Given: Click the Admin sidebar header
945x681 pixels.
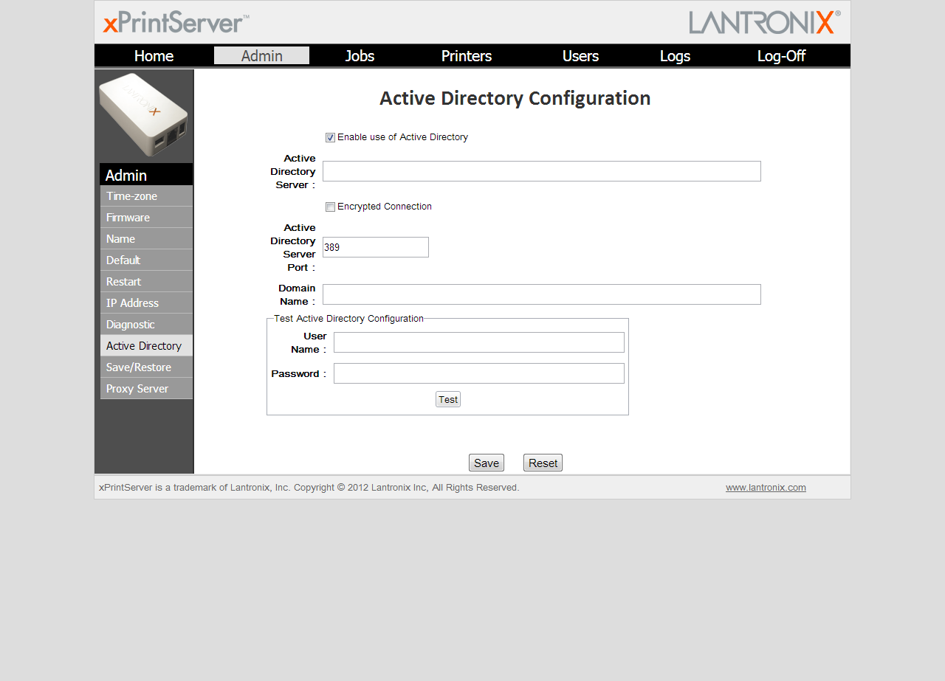Looking at the screenshot, I should click(146, 175).
